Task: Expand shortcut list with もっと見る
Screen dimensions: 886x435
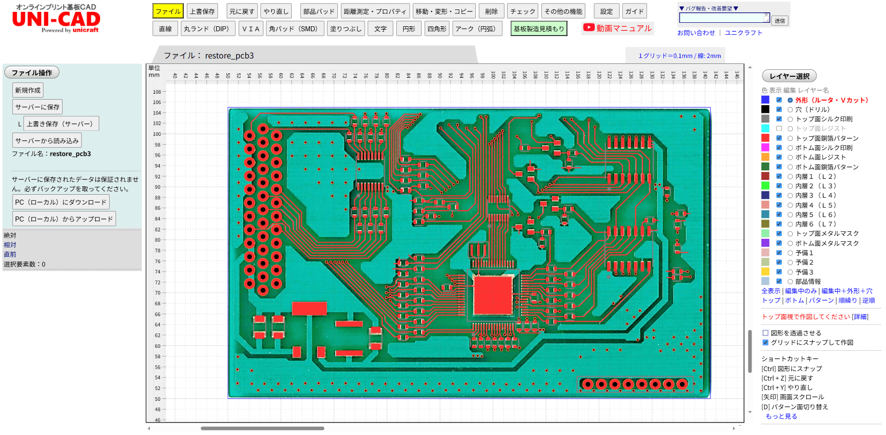Action: [781, 416]
